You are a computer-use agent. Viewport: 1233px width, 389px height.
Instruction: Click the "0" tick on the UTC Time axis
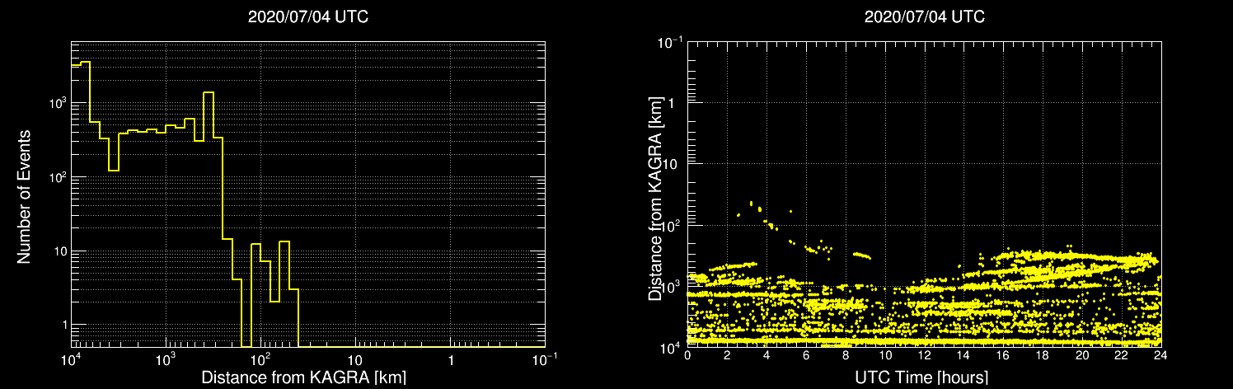687,355
